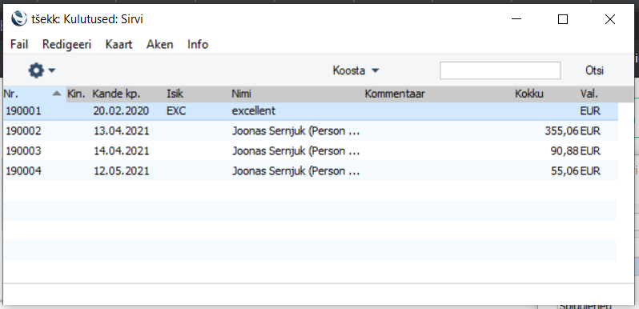639x309 pixels.
Task: Click the arrow next to gear icon
Action: [x=51, y=71]
